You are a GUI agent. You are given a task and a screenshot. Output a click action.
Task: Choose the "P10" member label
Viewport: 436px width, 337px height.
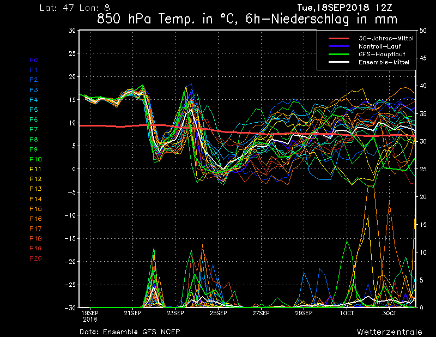pyautogui.click(x=35, y=159)
